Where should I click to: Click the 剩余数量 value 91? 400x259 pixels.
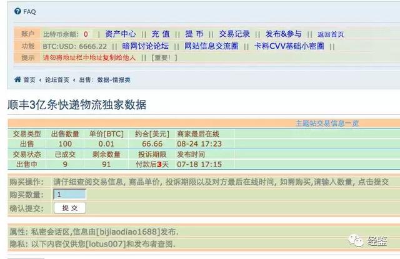pos(106,164)
